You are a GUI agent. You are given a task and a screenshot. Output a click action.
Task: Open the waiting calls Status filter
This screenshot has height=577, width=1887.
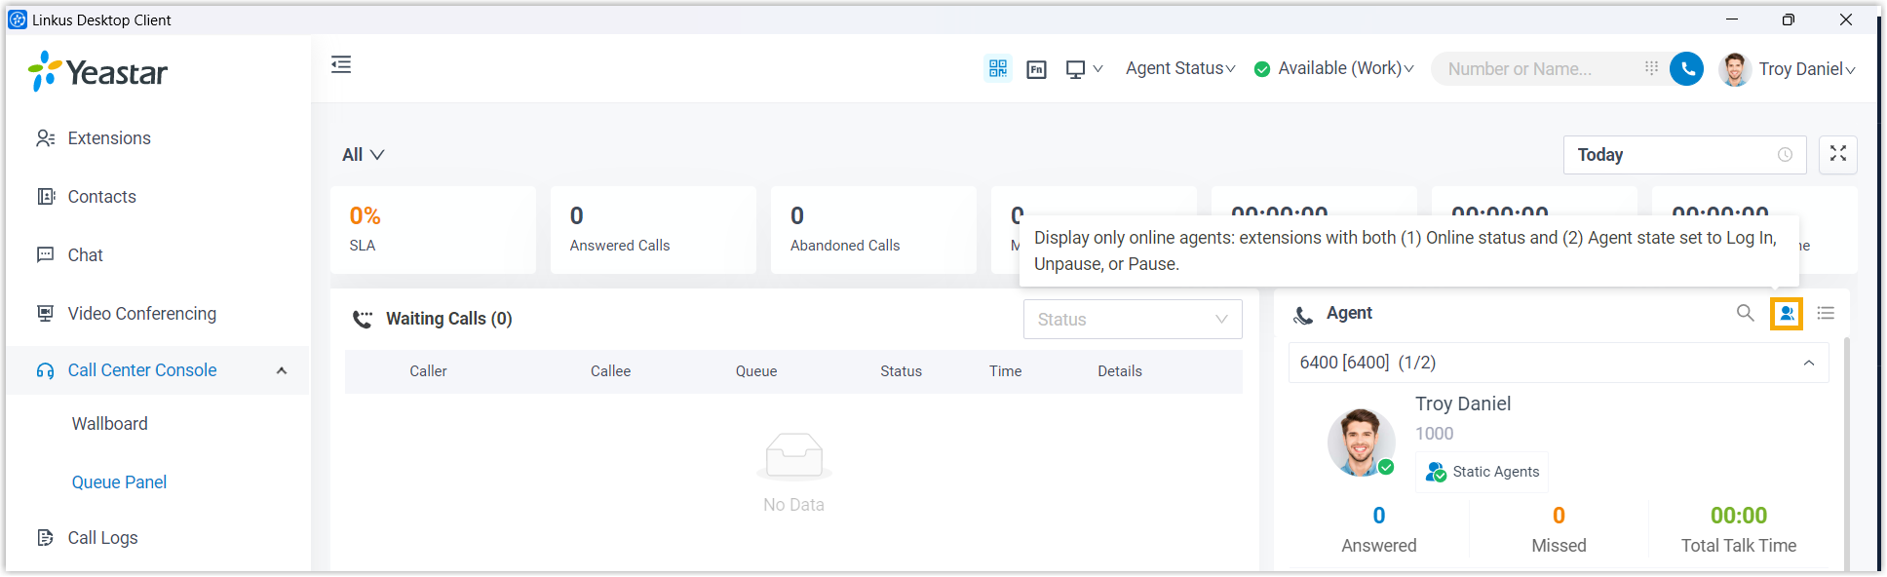[x=1132, y=320]
